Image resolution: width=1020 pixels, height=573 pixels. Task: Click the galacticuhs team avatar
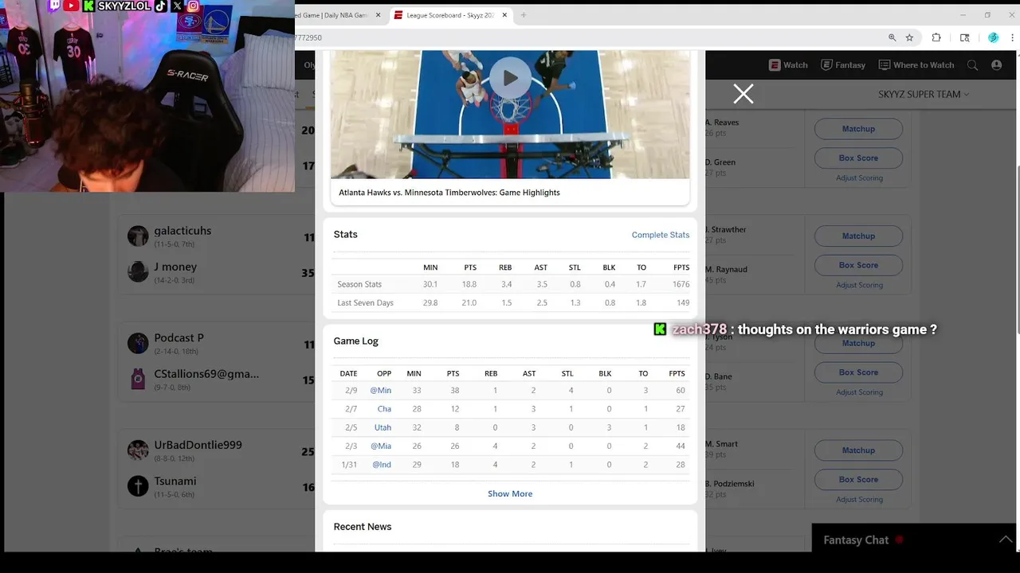point(138,236)
